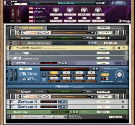The width and height of the screenshot is (135, 125).
Task: Open The Echo Loop Dly browse patch folder
Action: 92,33
